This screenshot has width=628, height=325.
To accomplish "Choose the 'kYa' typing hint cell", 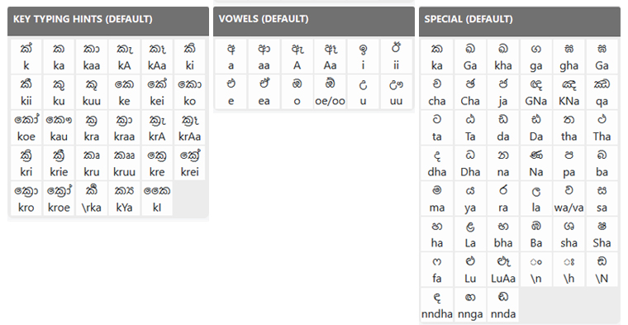I will pos(124,198).
